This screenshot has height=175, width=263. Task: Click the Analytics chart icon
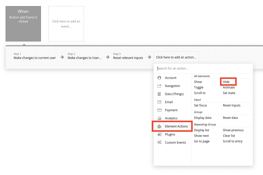(x=159, y=118)
